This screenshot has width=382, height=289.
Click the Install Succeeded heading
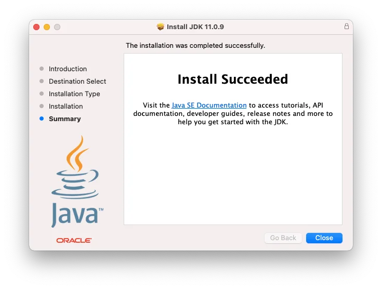pyautogui.click(x=232, y=80)
